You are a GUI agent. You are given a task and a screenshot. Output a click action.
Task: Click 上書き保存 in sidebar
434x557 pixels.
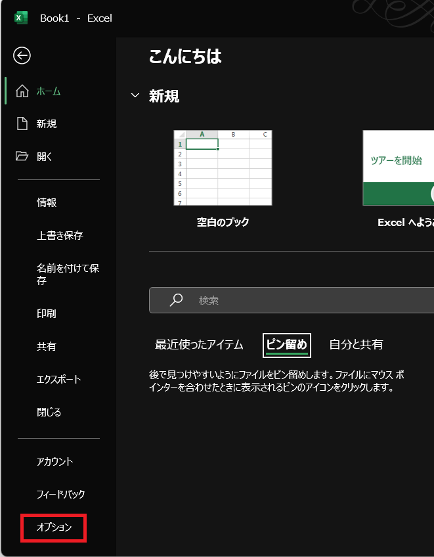[x=60, y=236]
